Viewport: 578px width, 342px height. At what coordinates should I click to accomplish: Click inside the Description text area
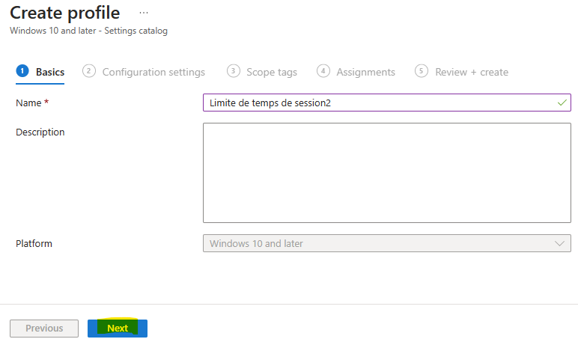coord(386,173)
